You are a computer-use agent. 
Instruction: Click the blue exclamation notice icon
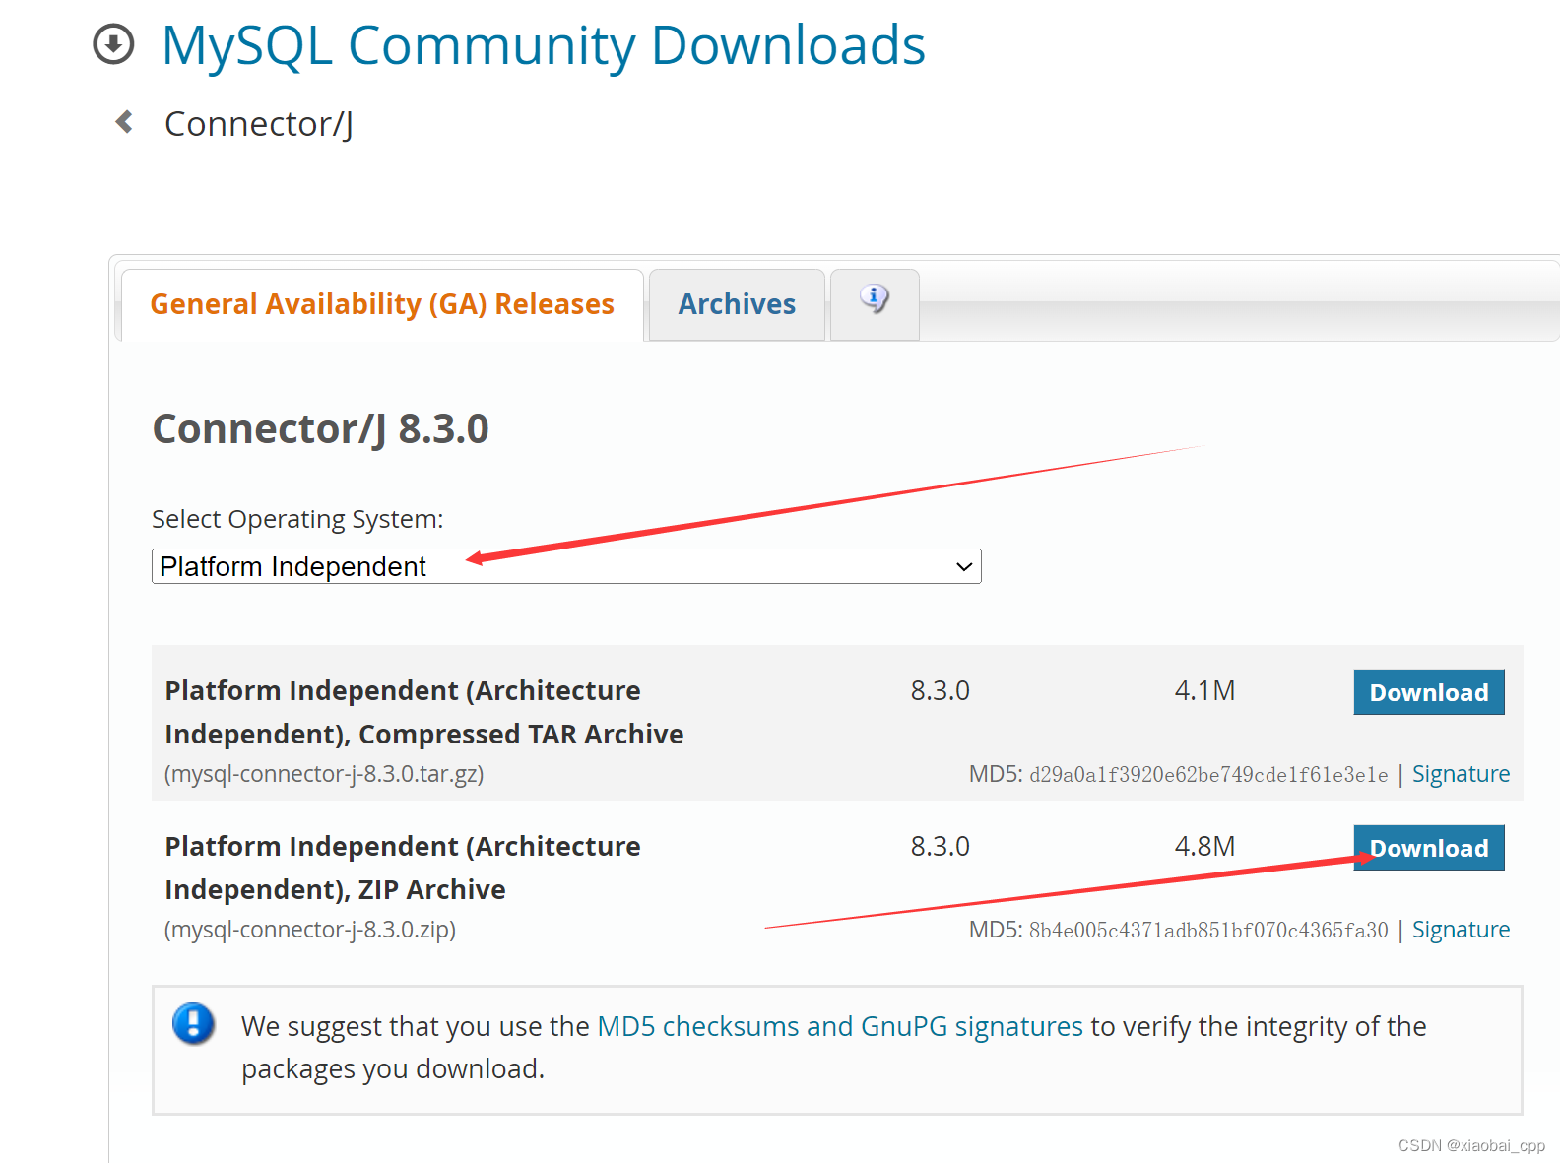pyautogui.click(x=194, y=1023)
